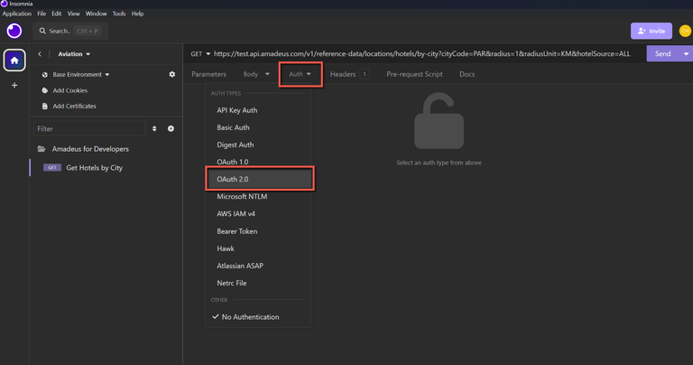Select No Authentication option
This screenshot has width=693, height=365.
tap(250, 317)
